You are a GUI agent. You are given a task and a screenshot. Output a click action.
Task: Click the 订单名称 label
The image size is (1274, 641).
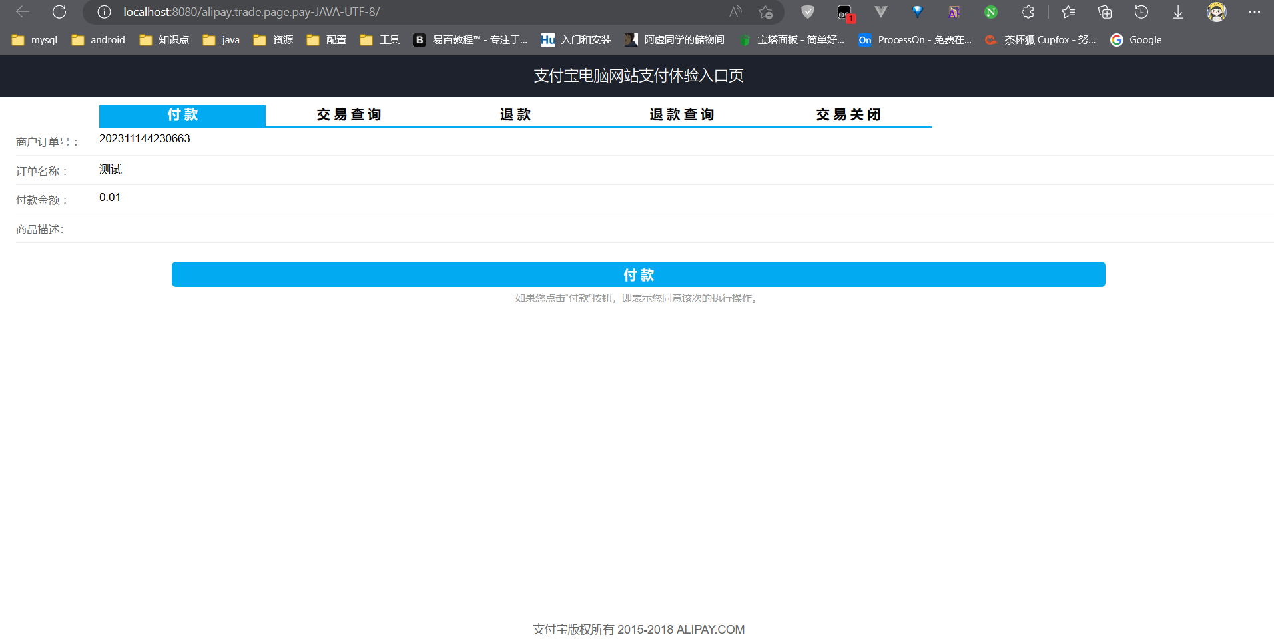(x=42, y=172)
